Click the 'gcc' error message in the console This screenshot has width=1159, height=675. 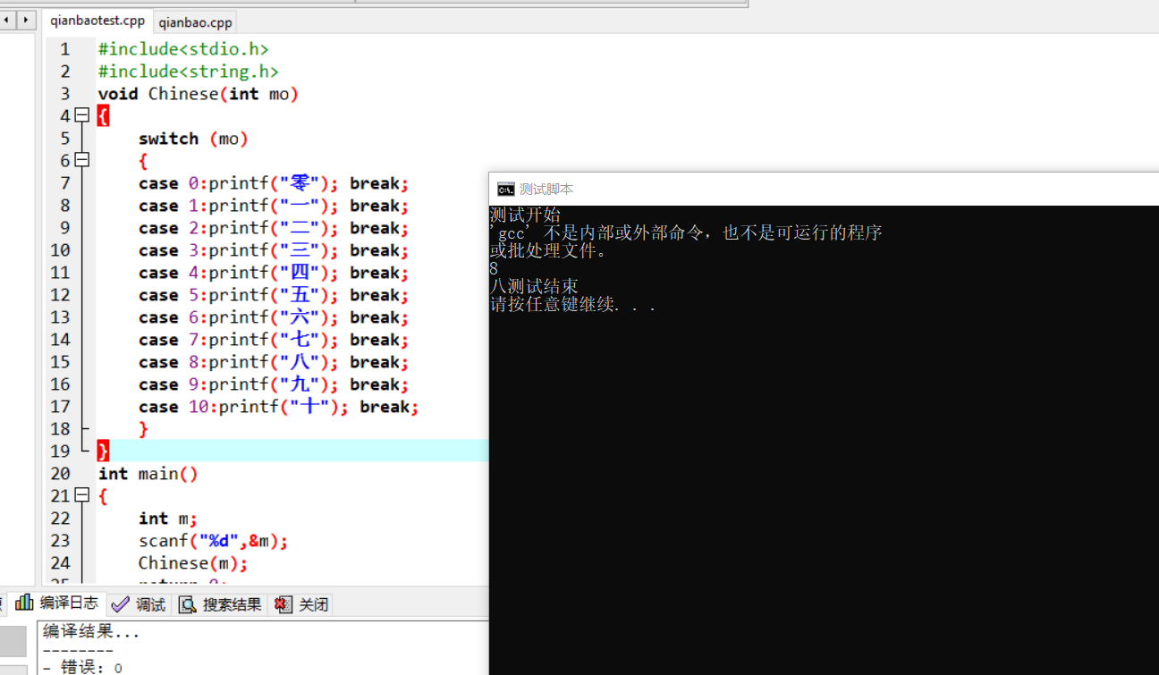[686, 232]
